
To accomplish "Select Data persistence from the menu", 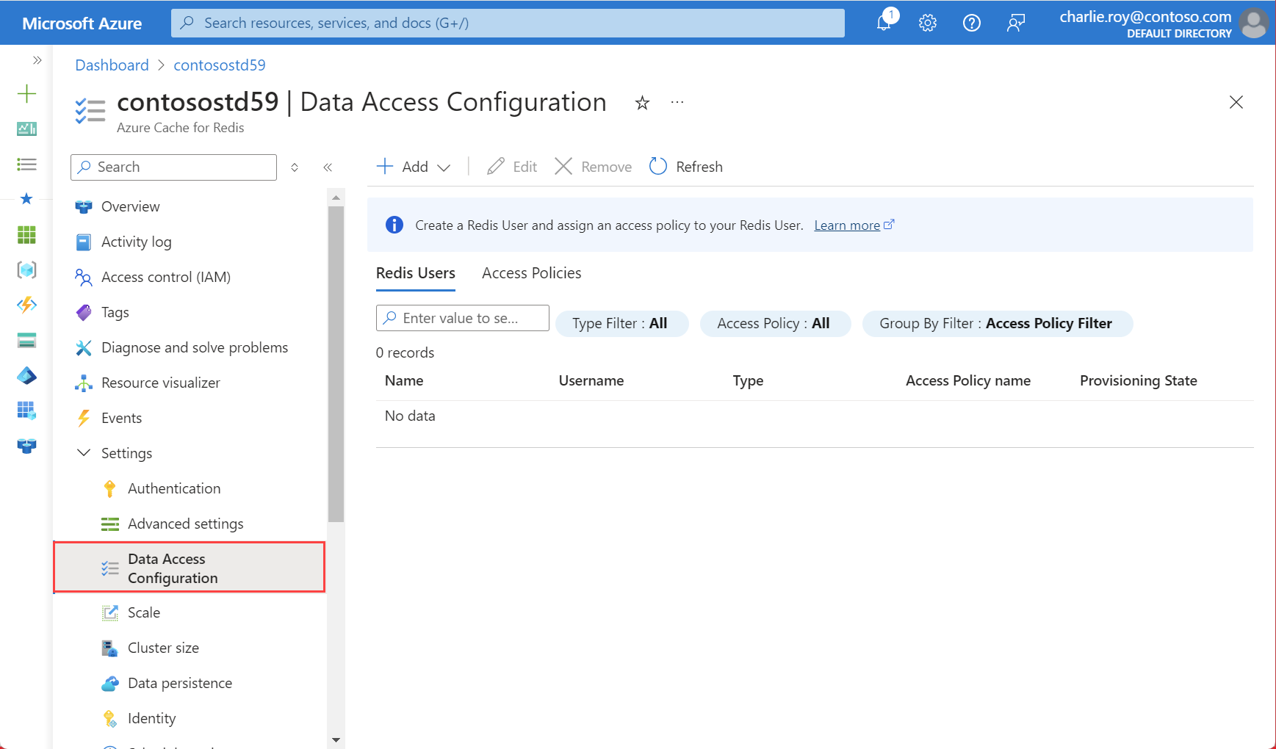I will 179,682.
